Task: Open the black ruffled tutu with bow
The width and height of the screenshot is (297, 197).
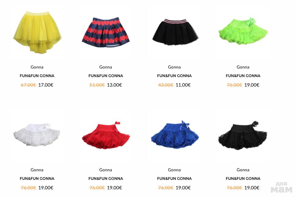Action: pyautogui.click(x=243, y=135)
